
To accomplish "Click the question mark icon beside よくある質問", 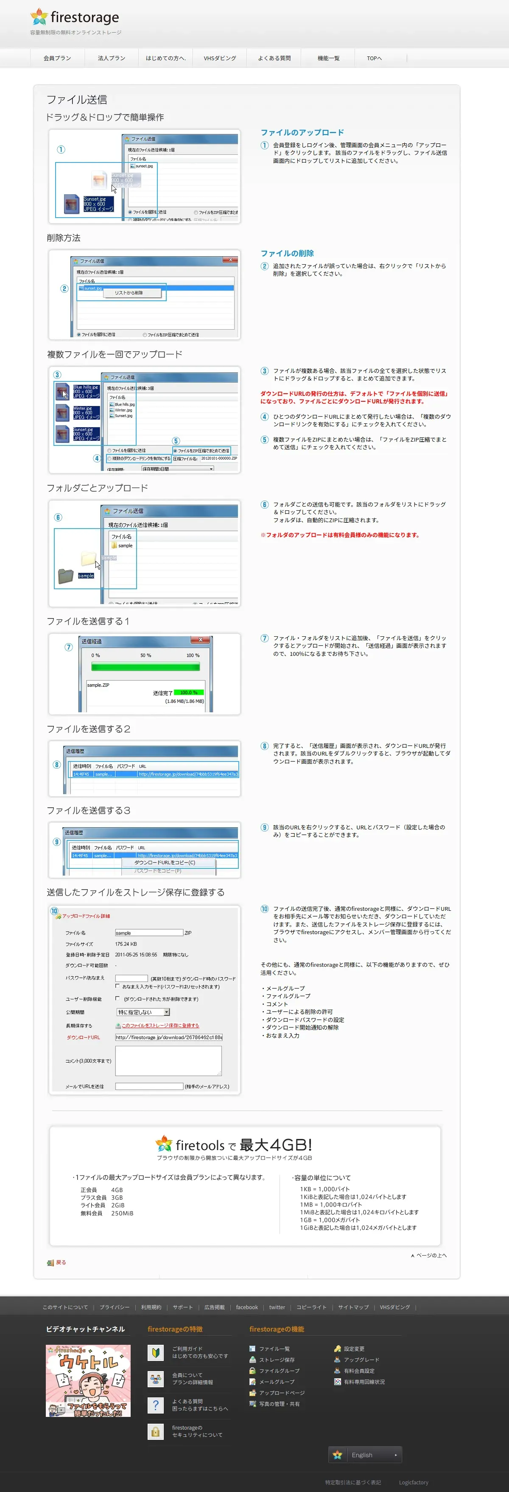I will 155,1405.
